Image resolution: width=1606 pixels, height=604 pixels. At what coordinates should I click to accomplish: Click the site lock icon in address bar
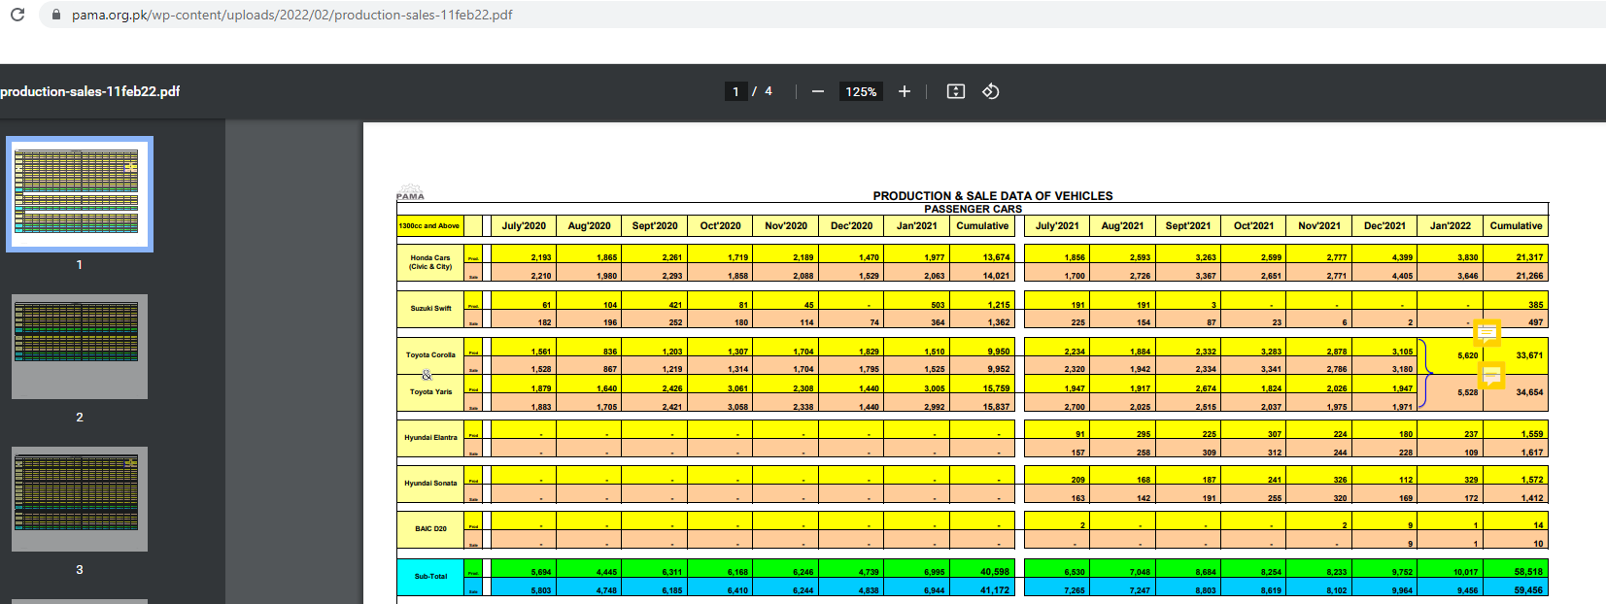point(55,15)
